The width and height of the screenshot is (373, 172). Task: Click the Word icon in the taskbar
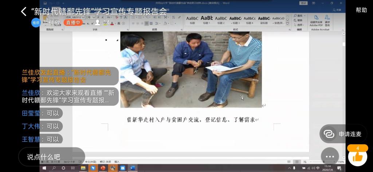(132, 168)
